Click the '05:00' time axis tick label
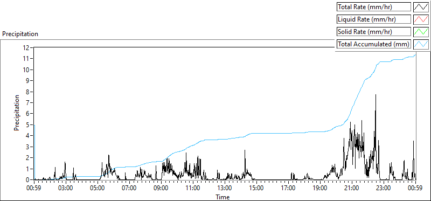This screenshot has width=431, height=201. 98,189
